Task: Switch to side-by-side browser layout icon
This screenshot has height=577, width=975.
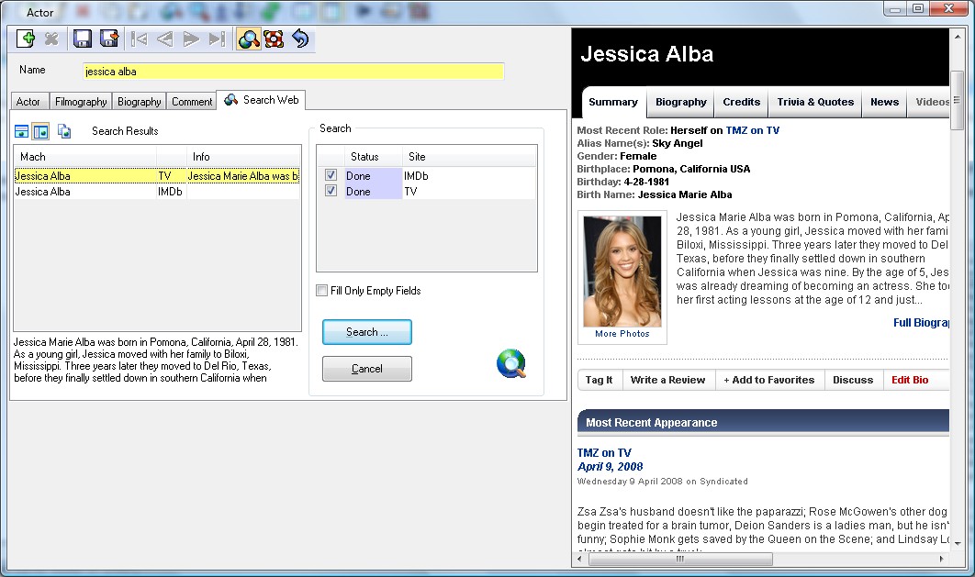Action: 40,131
